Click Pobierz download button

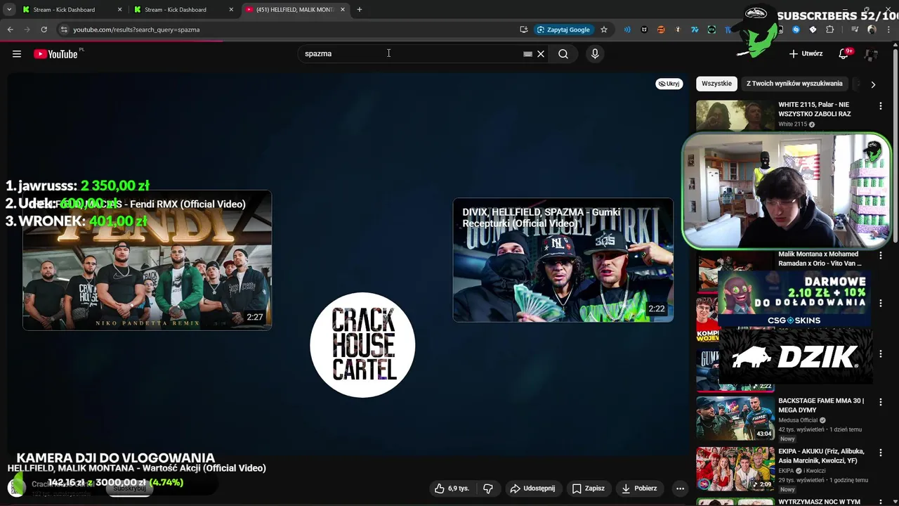pos(639,488)
